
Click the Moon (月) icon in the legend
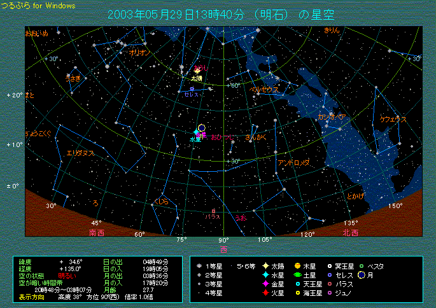point(361,275)
